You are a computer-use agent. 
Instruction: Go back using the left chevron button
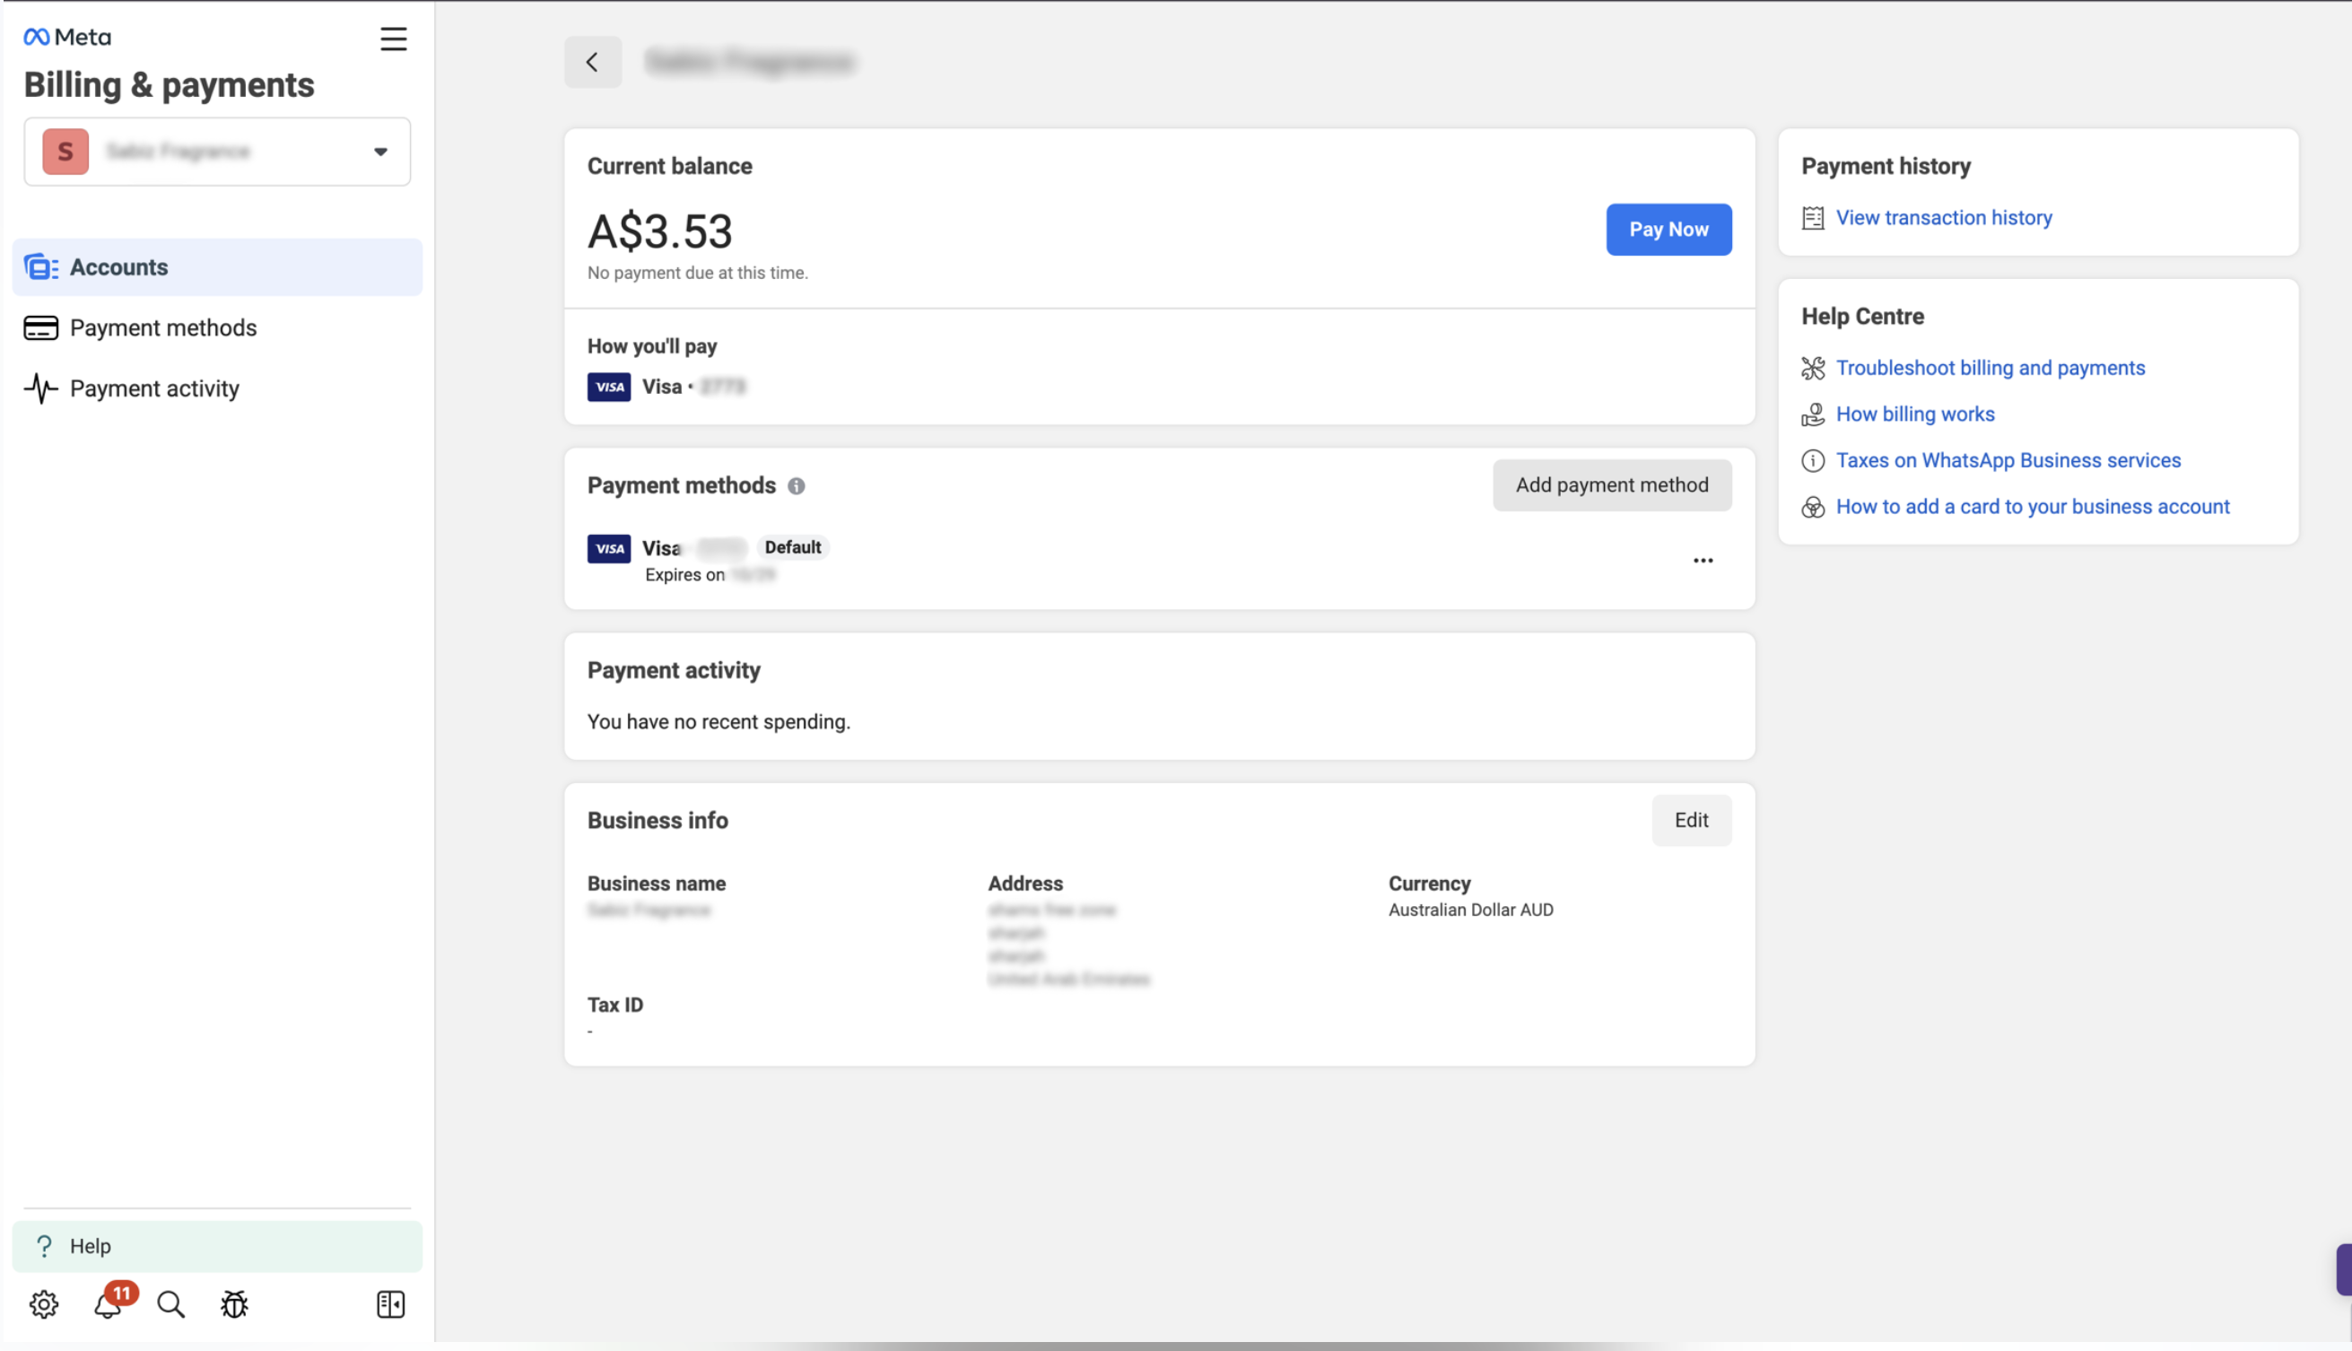[x=593, y=62]
